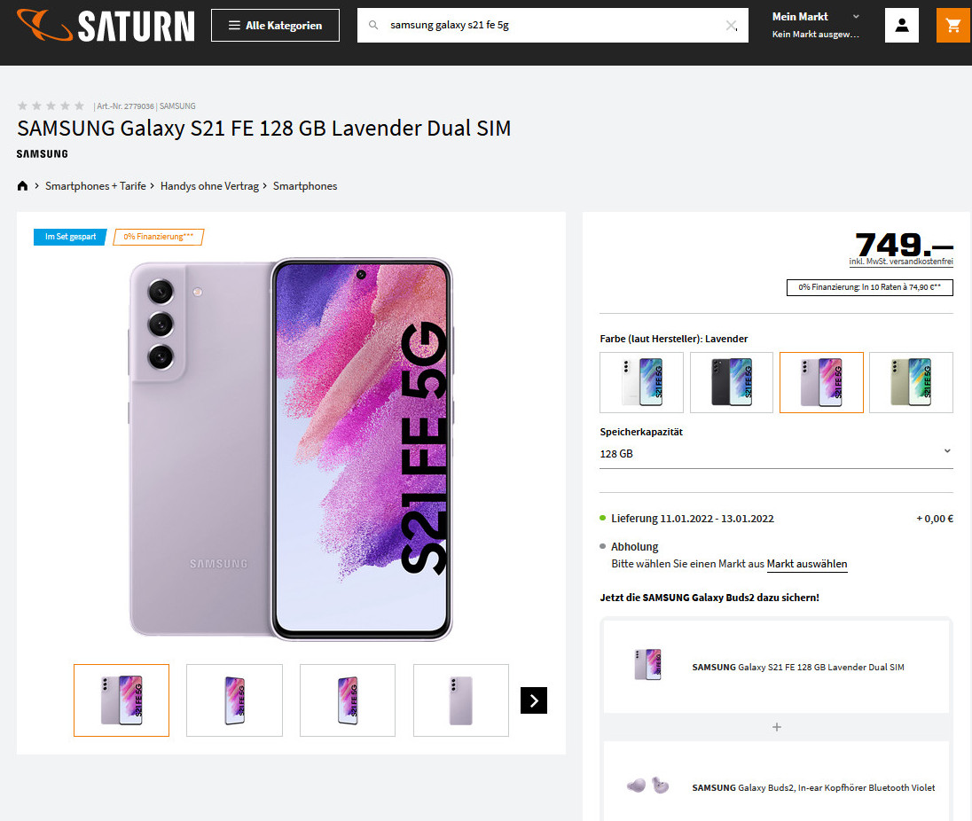Show next product thumbnails arrow
Screen dimensions: 972x821
pos(534,700)
